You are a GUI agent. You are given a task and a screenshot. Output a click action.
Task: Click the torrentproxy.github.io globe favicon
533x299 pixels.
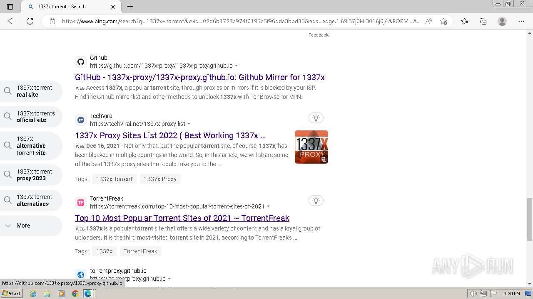pos(81,275)
